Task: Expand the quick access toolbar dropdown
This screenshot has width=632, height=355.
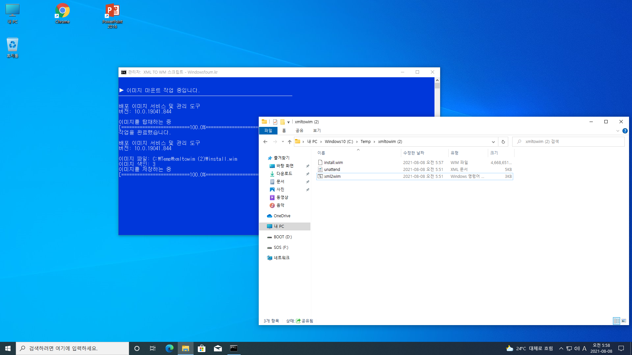Action: (288, 122)
